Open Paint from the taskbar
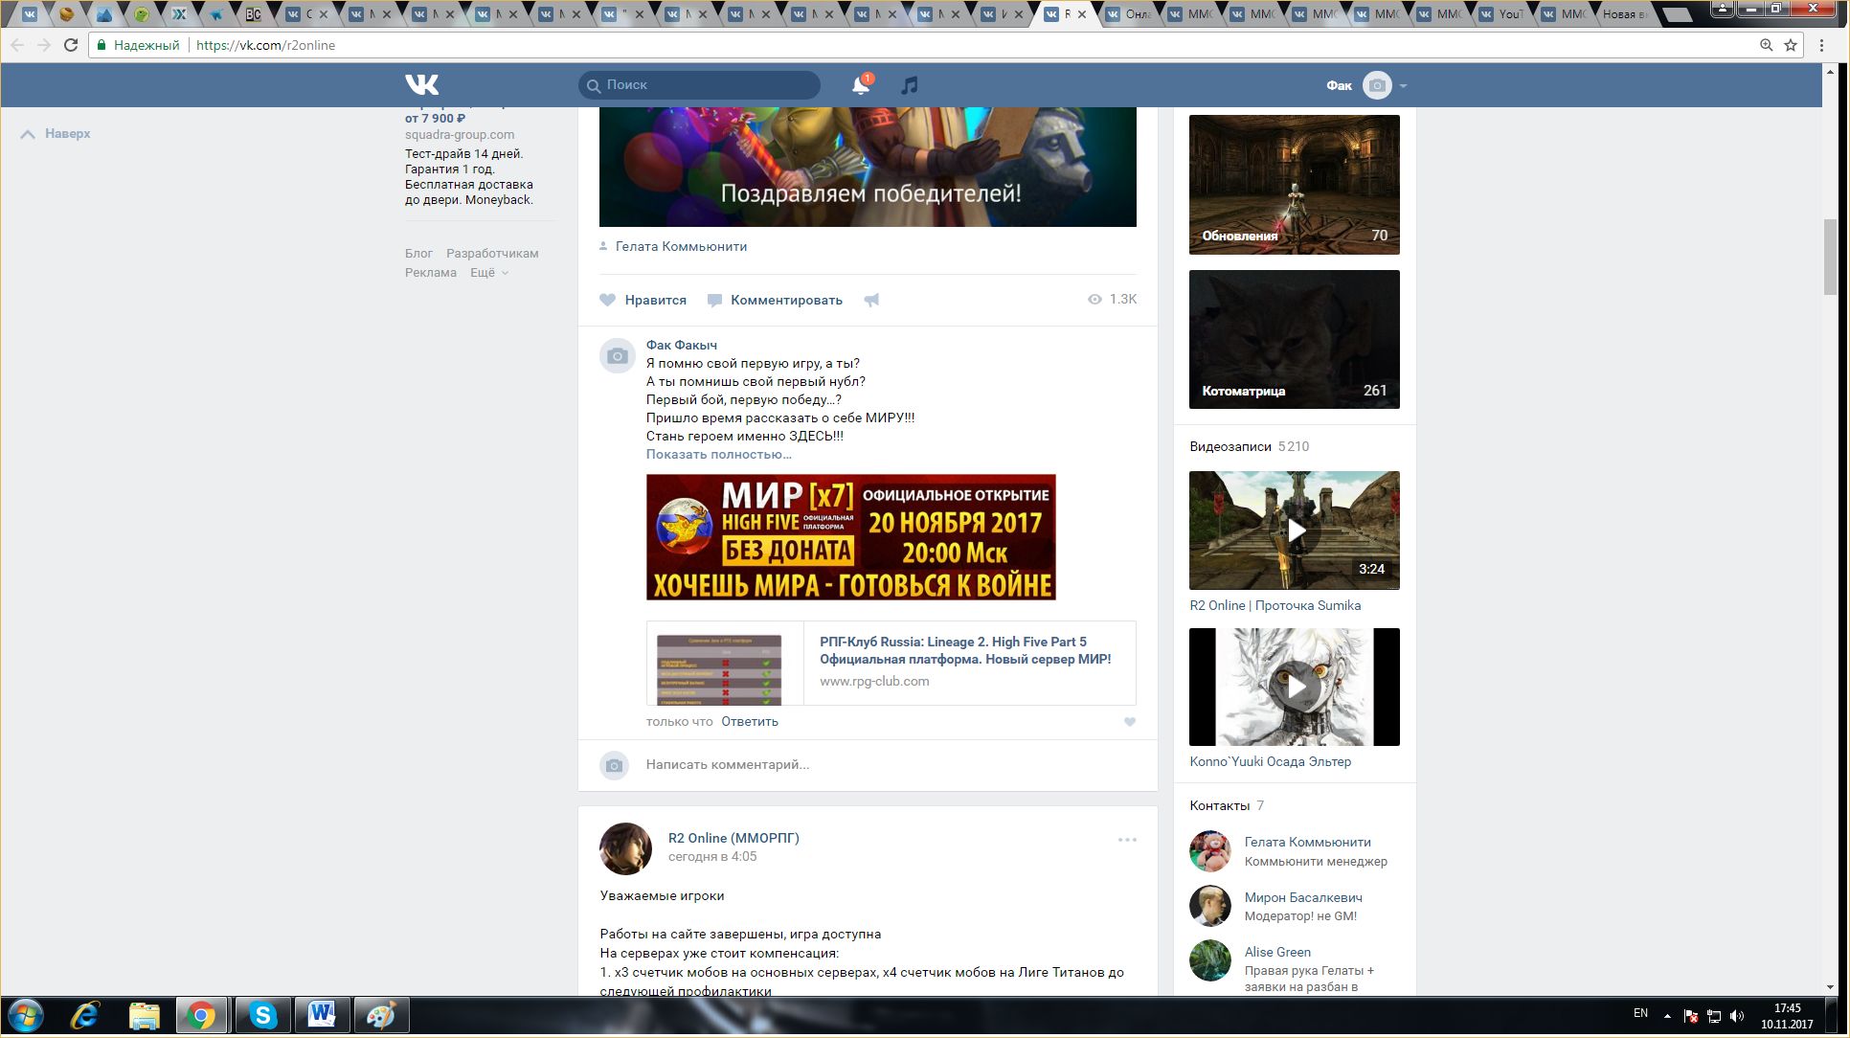Screen dimensions: 1850x1038 pos(381,1015)
